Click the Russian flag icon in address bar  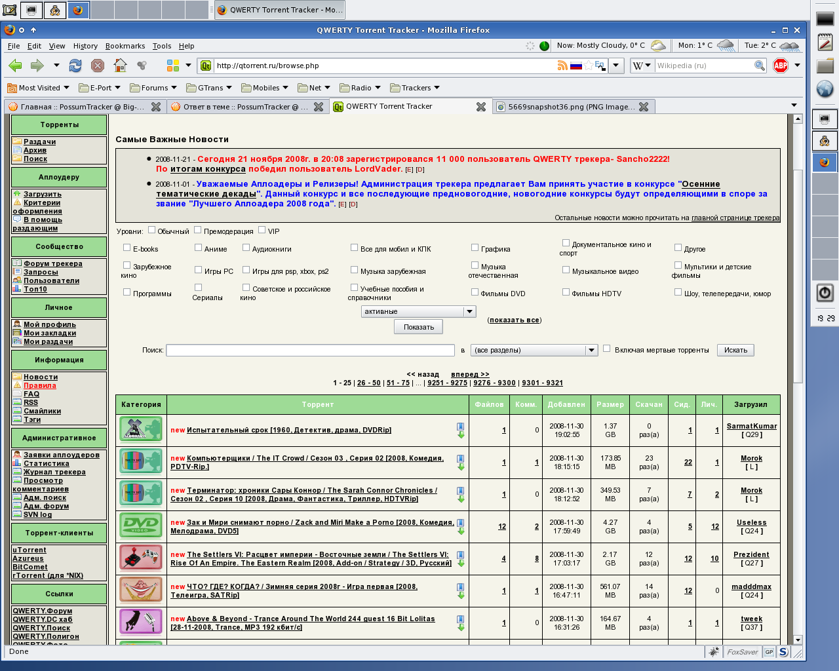(x=576, y=66)
